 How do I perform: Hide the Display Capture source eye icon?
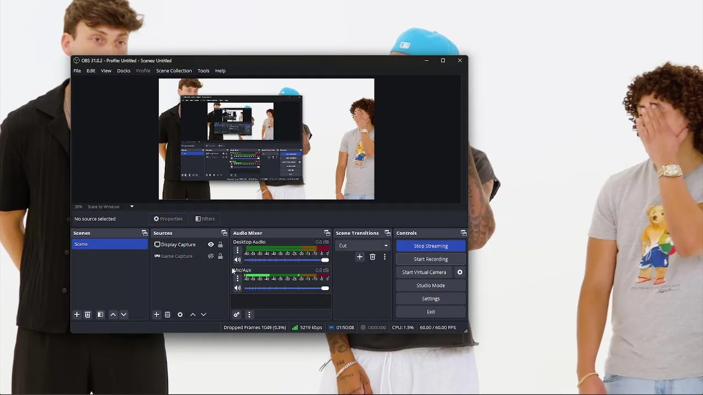pyautogui.click(x=210, y=245)
